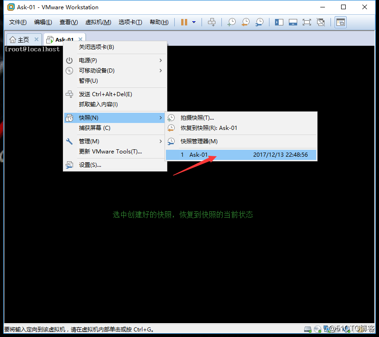
Task: Close the Ask-01 tab
Action: (80, 39)
